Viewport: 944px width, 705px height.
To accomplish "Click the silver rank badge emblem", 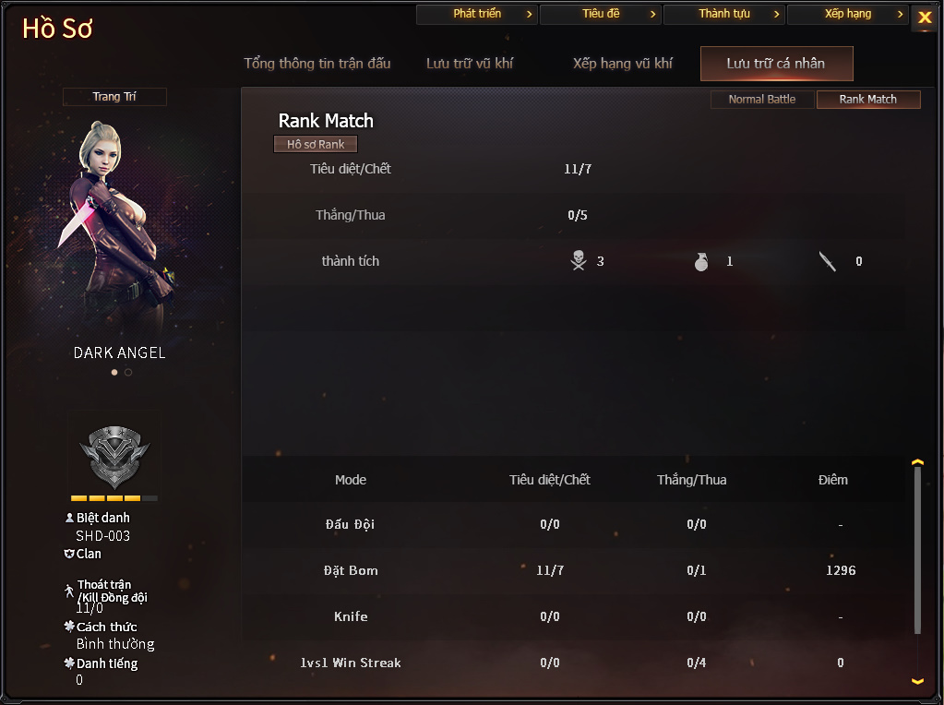I will click(x=114, y=457).
